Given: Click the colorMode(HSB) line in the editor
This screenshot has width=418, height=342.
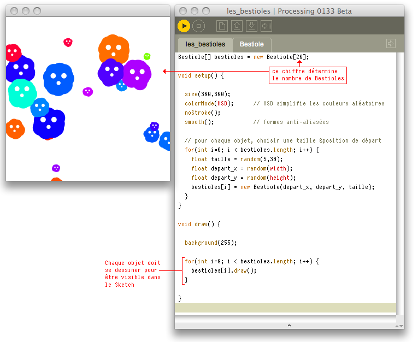Looking at the screenshot, I should (209, 103).
